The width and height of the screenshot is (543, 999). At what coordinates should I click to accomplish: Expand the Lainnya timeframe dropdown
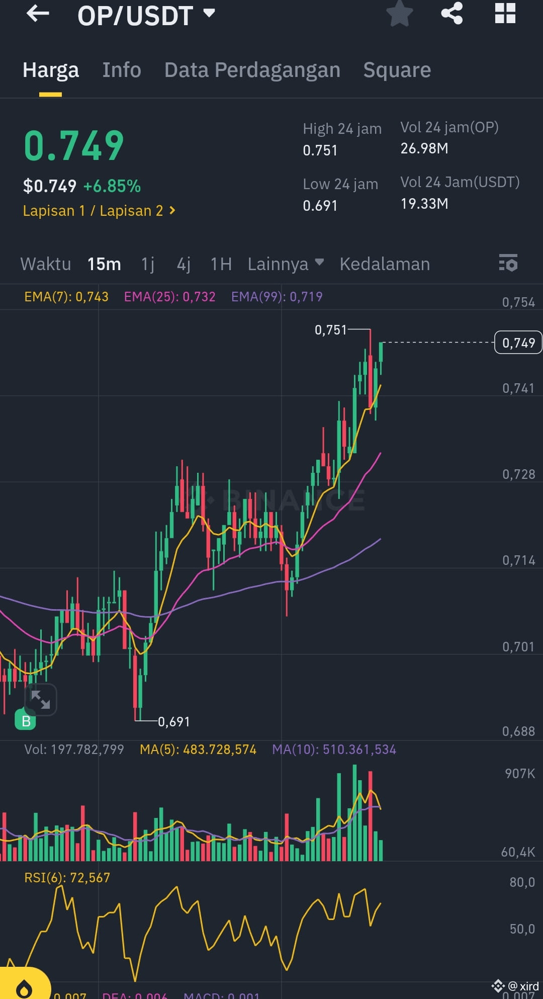point(286,264)
